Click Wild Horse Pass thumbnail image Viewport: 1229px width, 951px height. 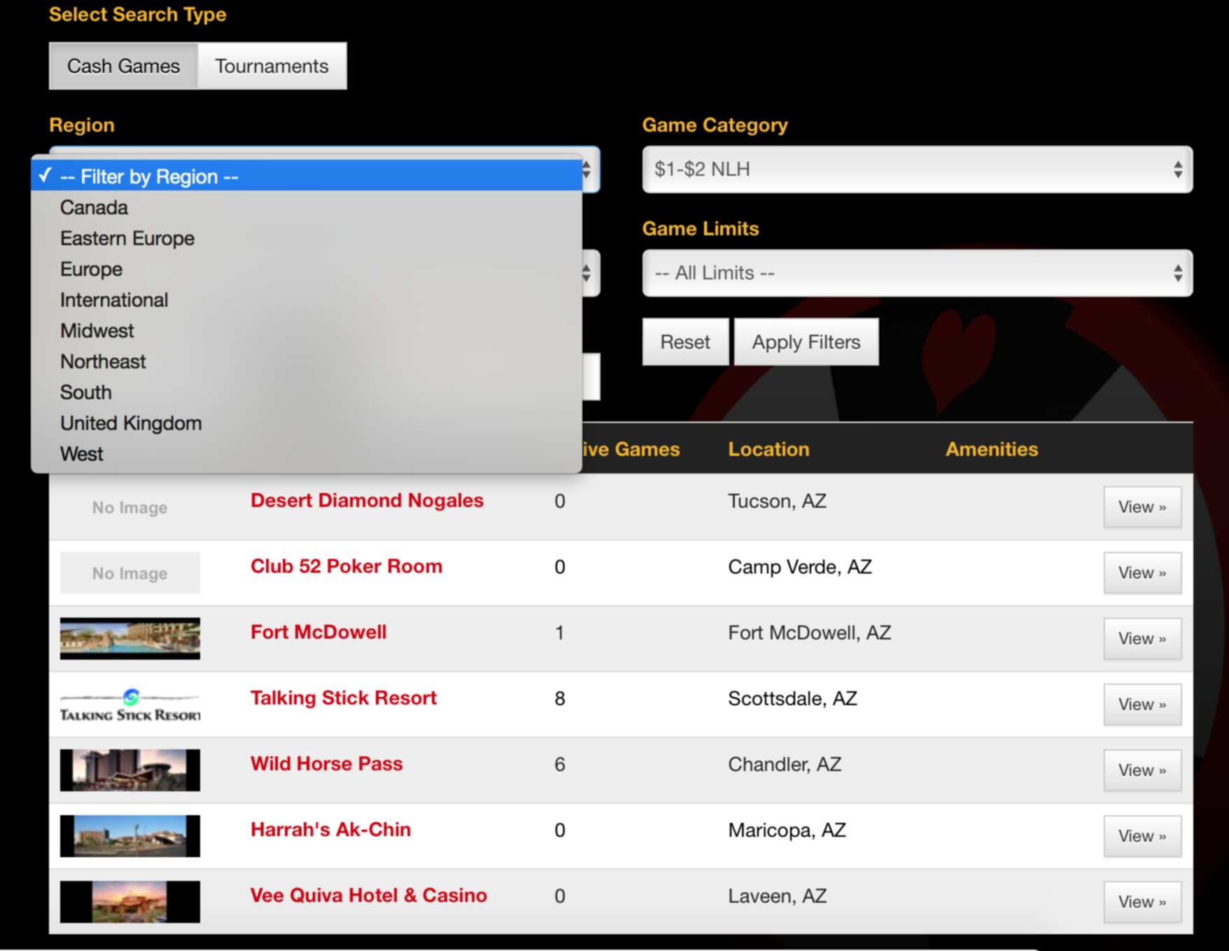pyautogui.click(x=130, y=770)
